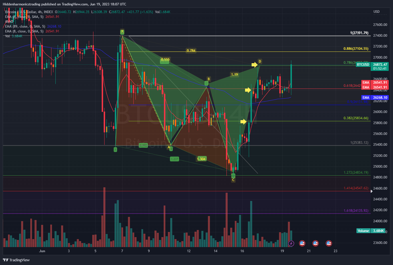Click the '19' date label on time axis

point(282,251)
